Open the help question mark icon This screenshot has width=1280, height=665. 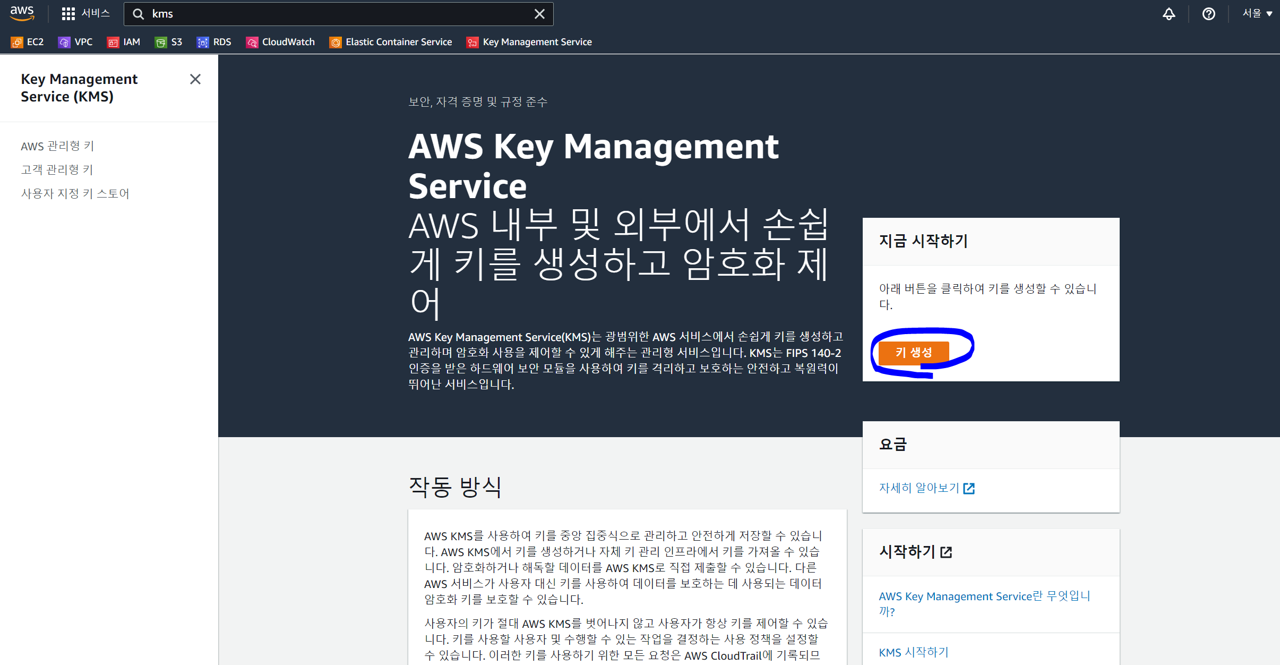[1208, 14]
